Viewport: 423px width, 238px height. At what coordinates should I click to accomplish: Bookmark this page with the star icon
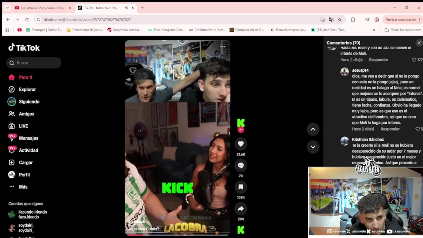tap(340, 20)
